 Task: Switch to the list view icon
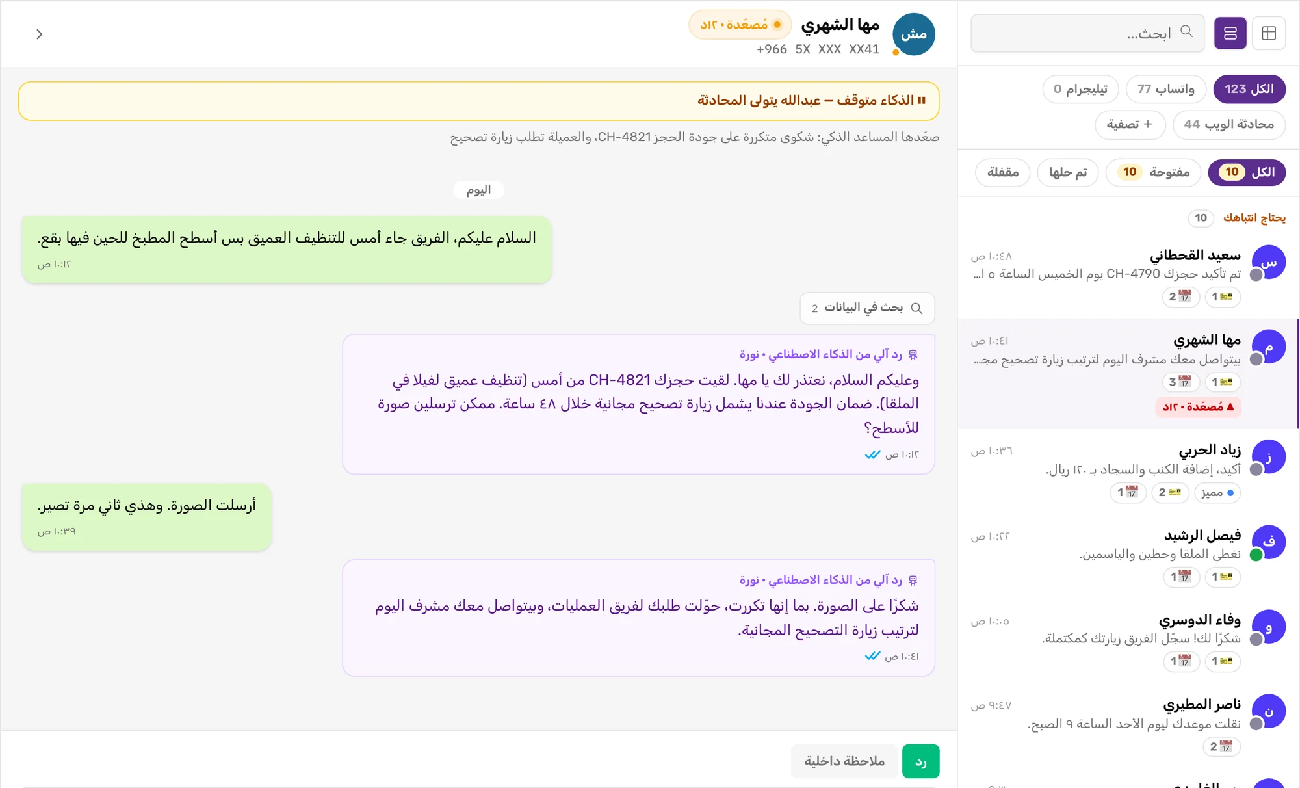pyautogui.click(x=1230, y=33)
